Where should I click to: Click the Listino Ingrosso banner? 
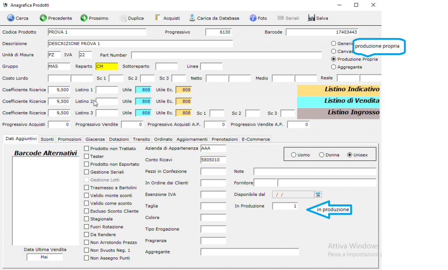point(338,113)
